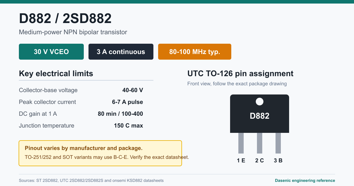Click the 80-100 MHz typ. badge

(195, 52)
